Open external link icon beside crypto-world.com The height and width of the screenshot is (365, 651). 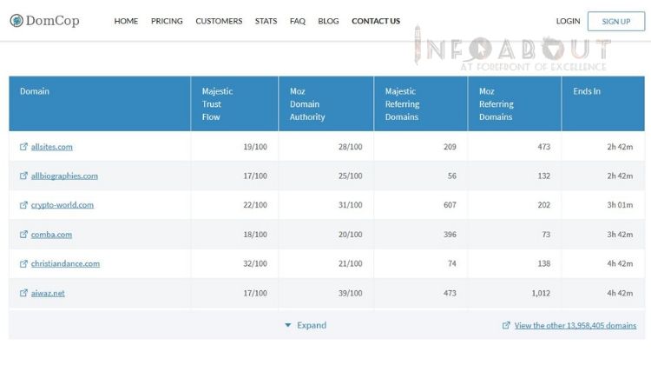click(x=23, y=205)
